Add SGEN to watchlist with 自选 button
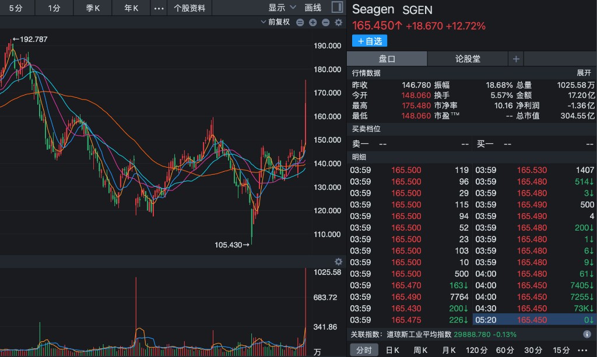The image size is (597, 357). click(x=370, y=41)
